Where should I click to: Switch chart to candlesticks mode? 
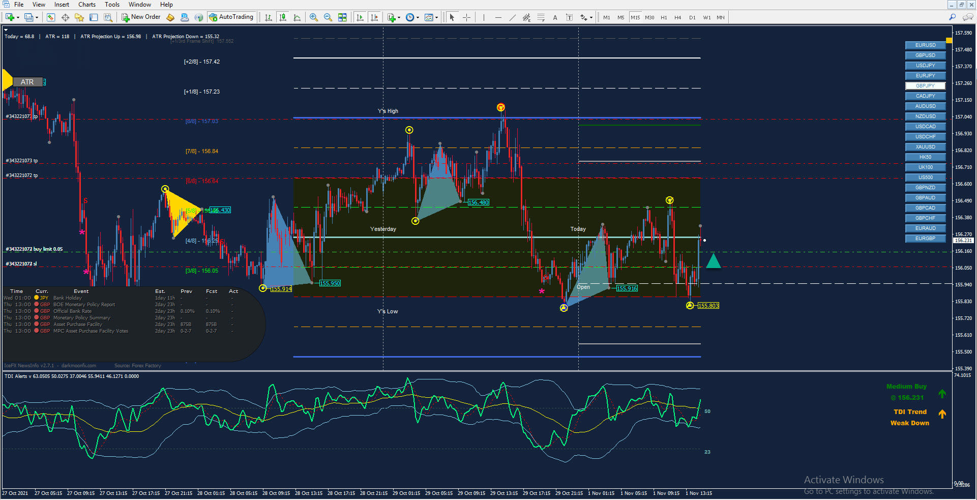[283, 17]
